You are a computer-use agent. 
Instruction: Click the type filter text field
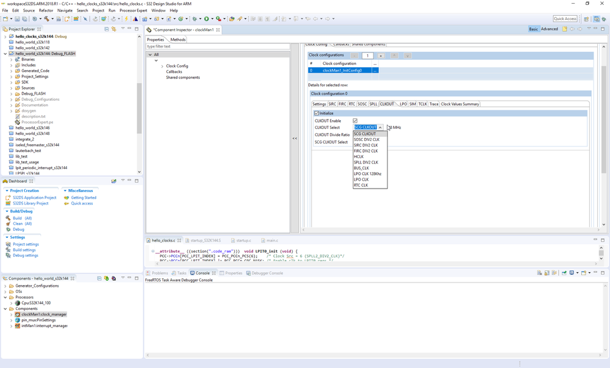click(x=218, y=46)
